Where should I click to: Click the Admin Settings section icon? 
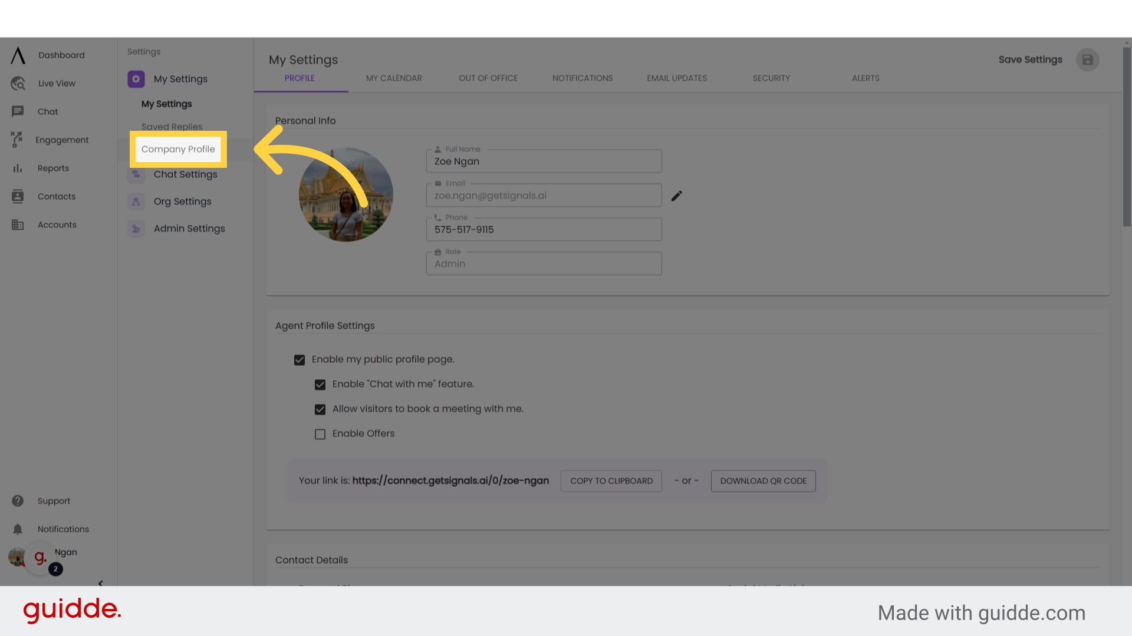[136, 228]
